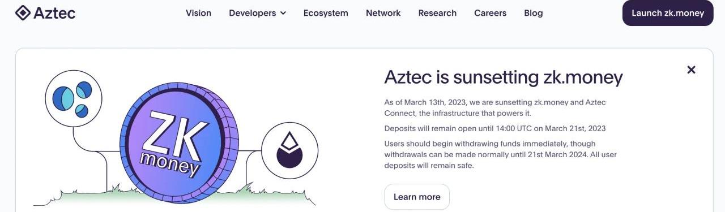The width and height of the screenshot is (725, 212).
Task: Open the Blog link
Action: pyautogui.click(x=533, y=13)
